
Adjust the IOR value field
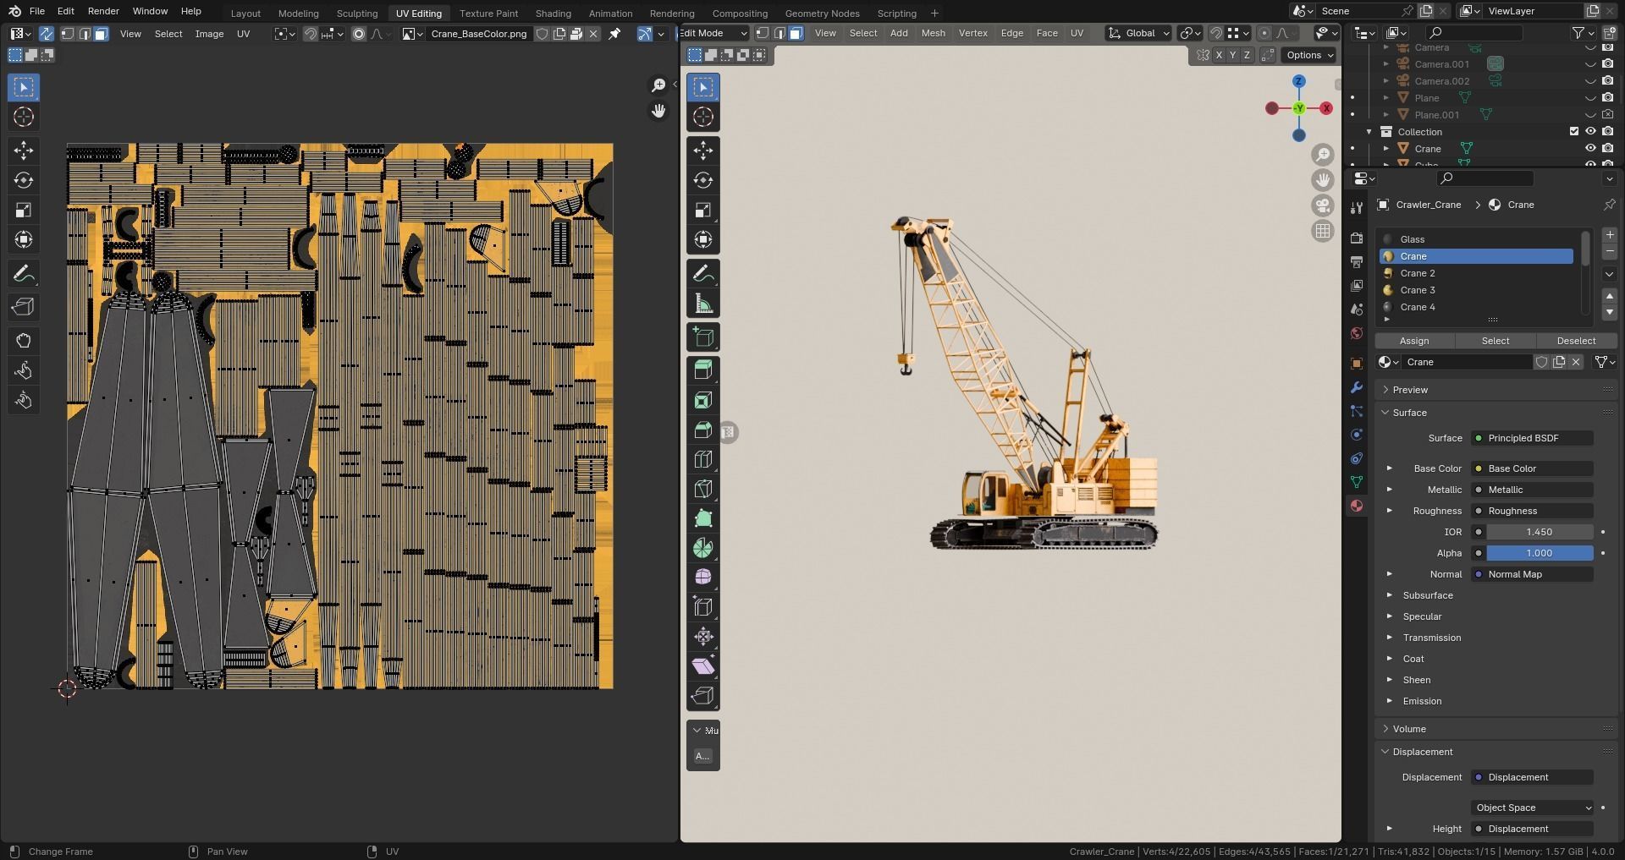pos(1540,532)
